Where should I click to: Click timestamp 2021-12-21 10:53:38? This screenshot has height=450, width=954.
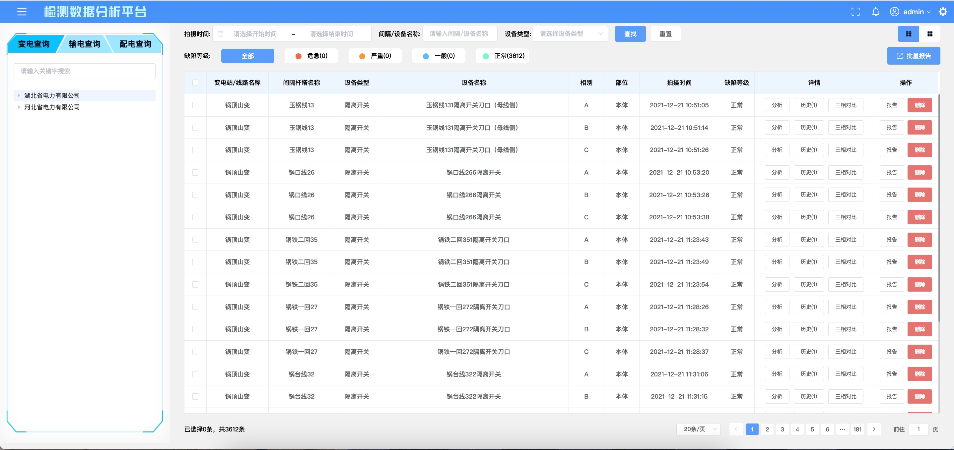[x=679, y=217]
